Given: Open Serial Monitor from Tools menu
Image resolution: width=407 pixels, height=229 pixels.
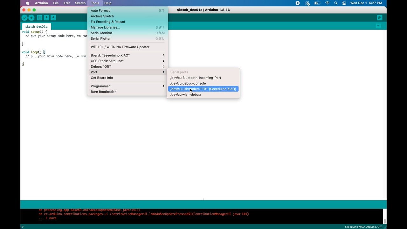Looking at the screenshot, I should [x=128, y=33].
